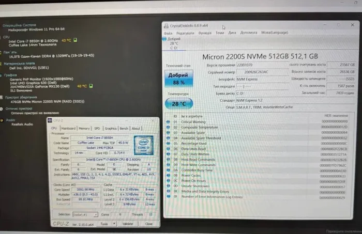Click the CPU-Z title bar icon

point(50,120)
